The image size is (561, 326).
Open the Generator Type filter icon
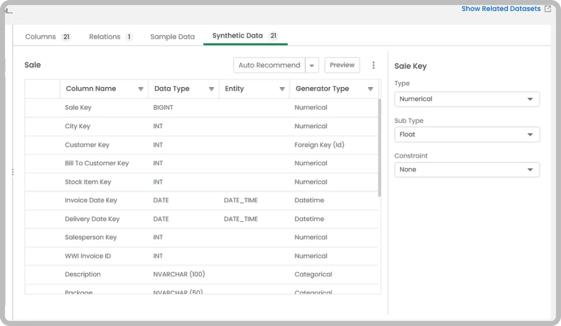(370, 89)
